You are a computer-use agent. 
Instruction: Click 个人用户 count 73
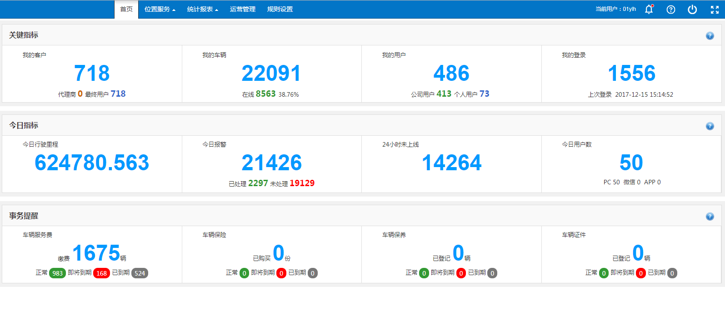pyautogui.click(x=485, y=94)
